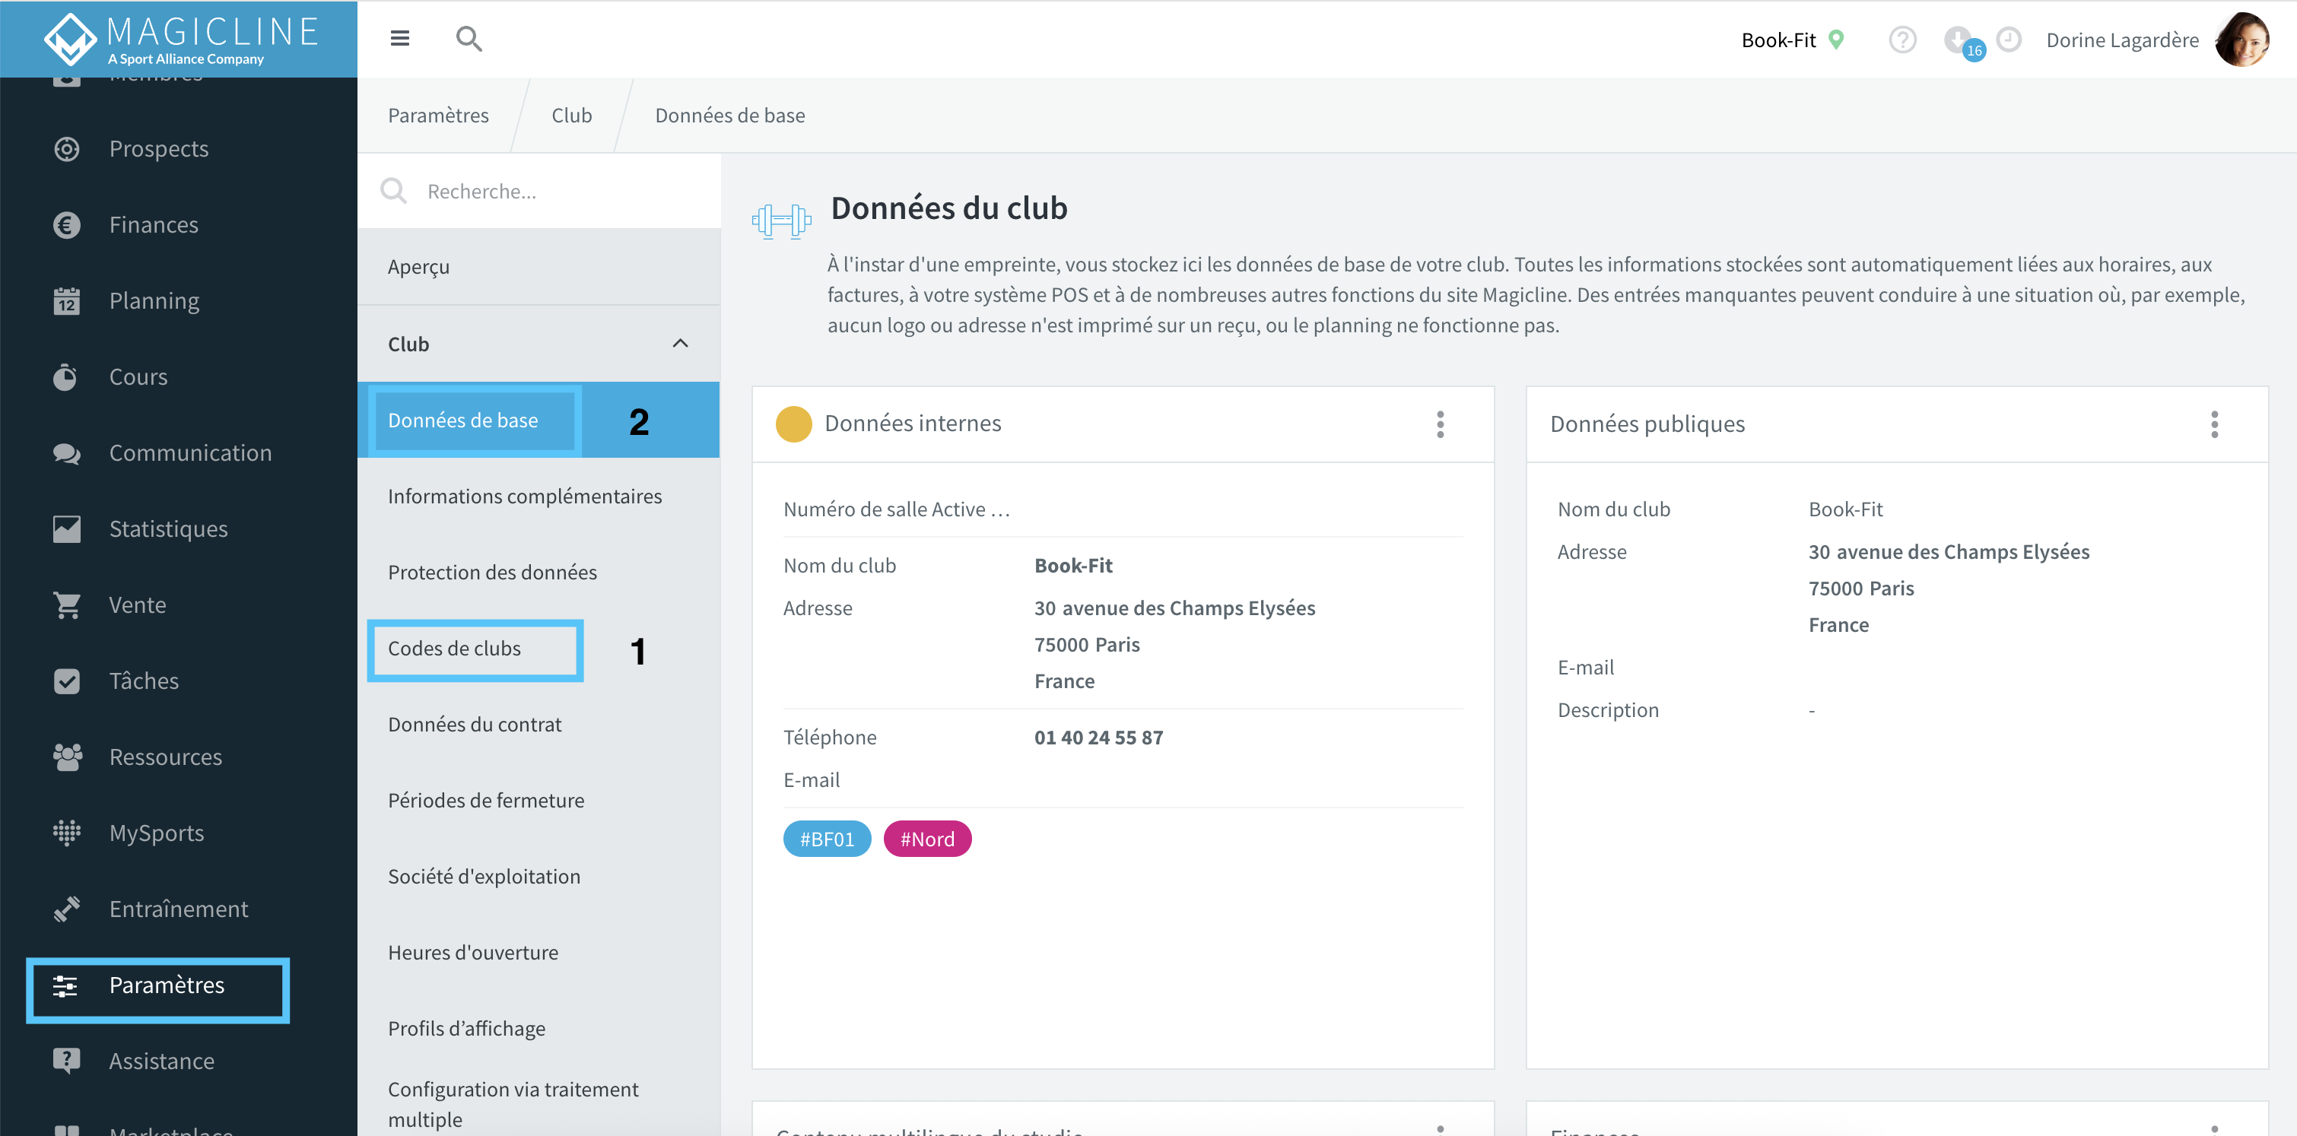Click Dorine Lagardère user name
Image resolution: width=2297 pixels, height=1136 pixels.
[x=2121, y=40]
